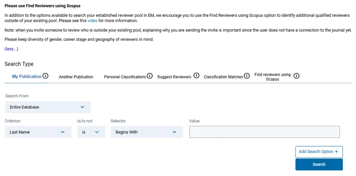Collapse instructions with (less...) link
Viewport: 356px width, 176px height.
(11, 49)
